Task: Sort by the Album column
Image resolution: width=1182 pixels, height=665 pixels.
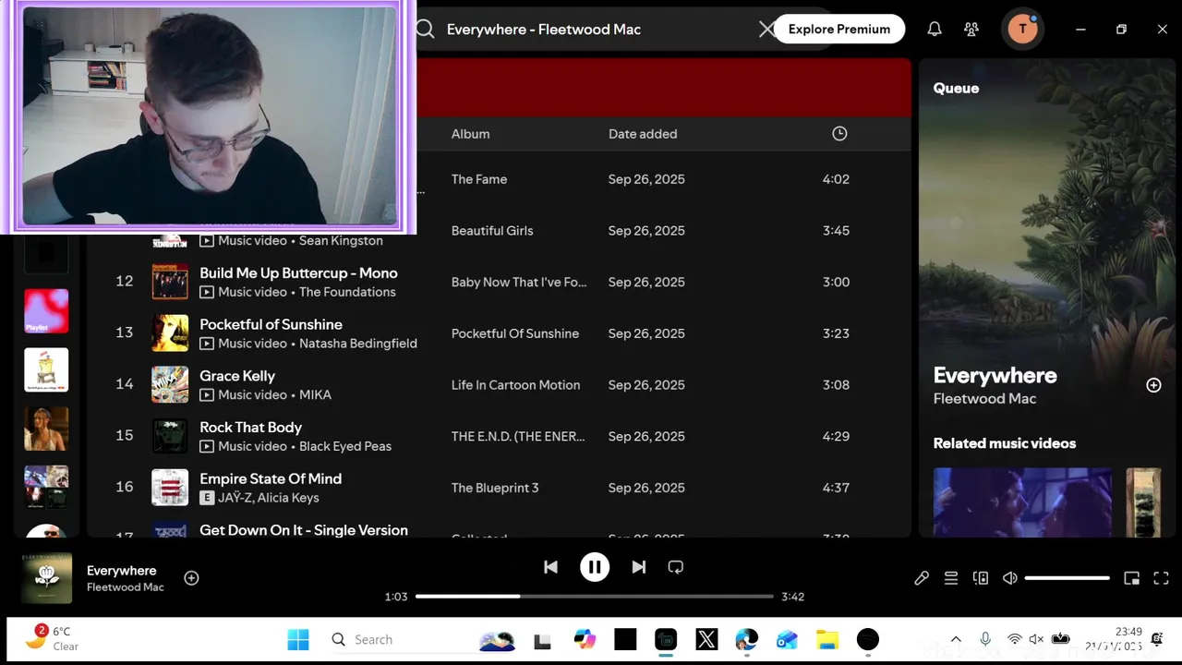Action: tap(470, 134)
